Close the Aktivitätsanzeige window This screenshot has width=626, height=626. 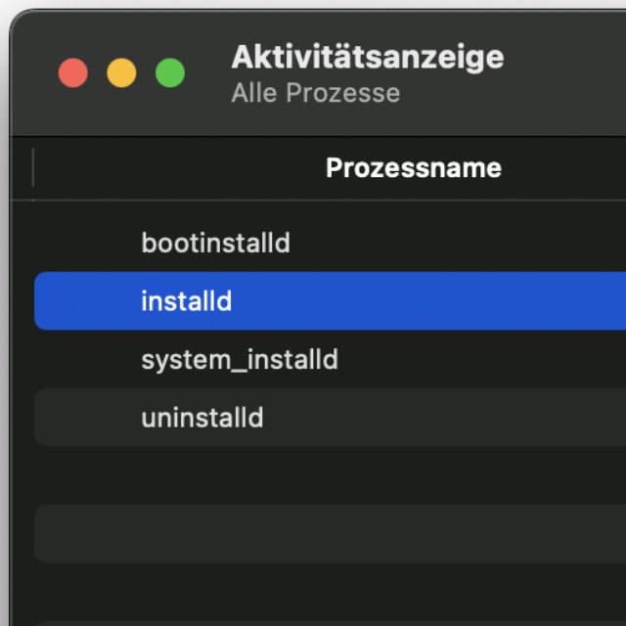[x=73, y=73]
